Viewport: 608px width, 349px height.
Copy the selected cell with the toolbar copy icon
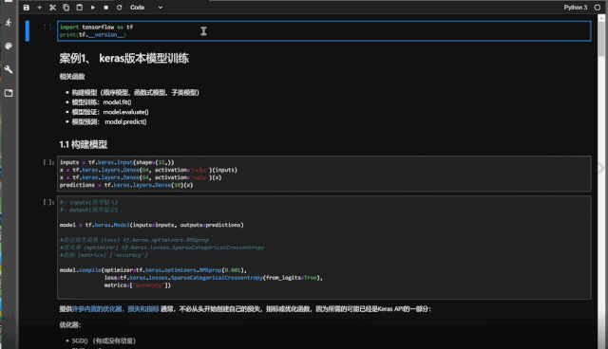click(66, 8)
